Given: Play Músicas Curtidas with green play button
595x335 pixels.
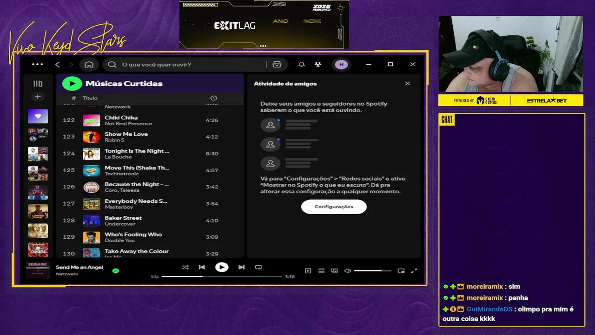Looking at the screenshot, I should (72, 83).
